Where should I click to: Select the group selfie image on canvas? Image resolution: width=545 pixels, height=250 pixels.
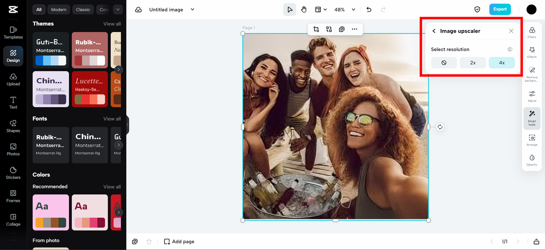(336, 127)
